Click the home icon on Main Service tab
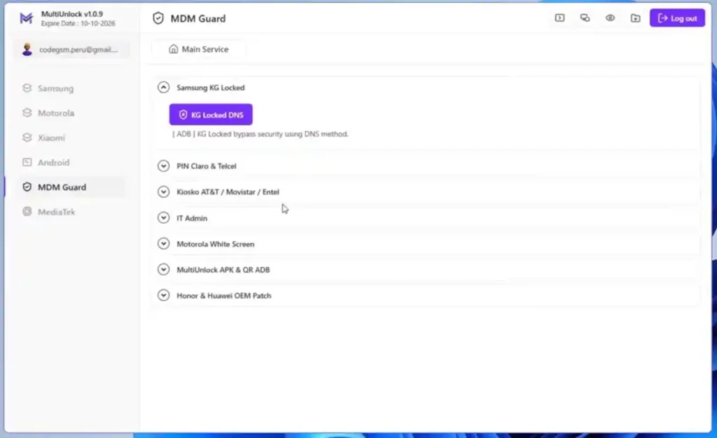This screenshot has width=717, height=438. click(x=174, y=49)
